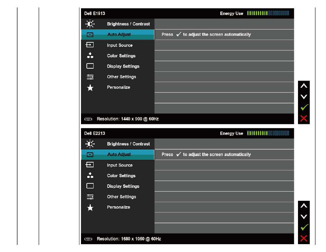Select Brightness / Contrast label in Dell E1913 menu
The height and width of the screenshot is (252, 326).
[x=128, y=24]
